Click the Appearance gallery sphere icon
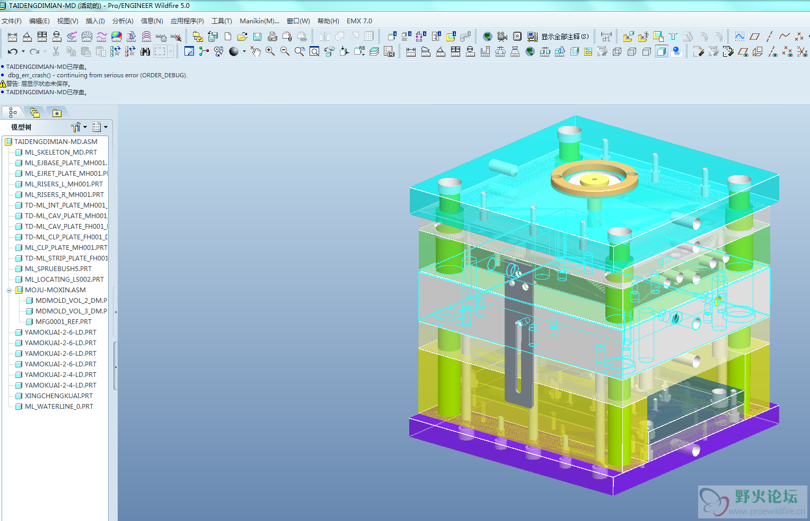Viewport: 810px width, 521px height. tap(234, 51)
